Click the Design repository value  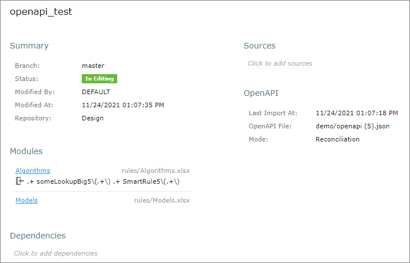(x=93, y=118)
